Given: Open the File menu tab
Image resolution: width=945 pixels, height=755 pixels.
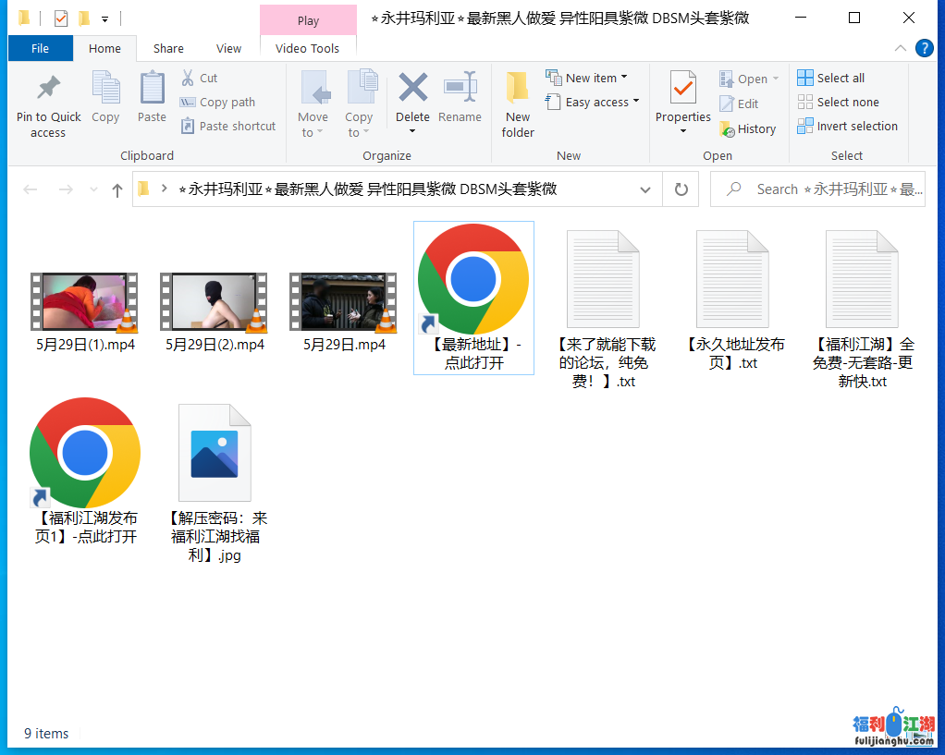Looking at the screenshot, I should pos(40,49).
